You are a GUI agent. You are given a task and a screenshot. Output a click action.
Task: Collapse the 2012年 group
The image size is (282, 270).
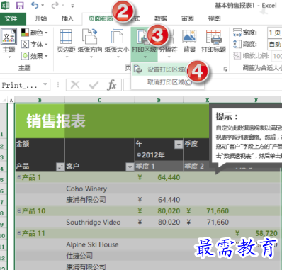tap(139, 155)
